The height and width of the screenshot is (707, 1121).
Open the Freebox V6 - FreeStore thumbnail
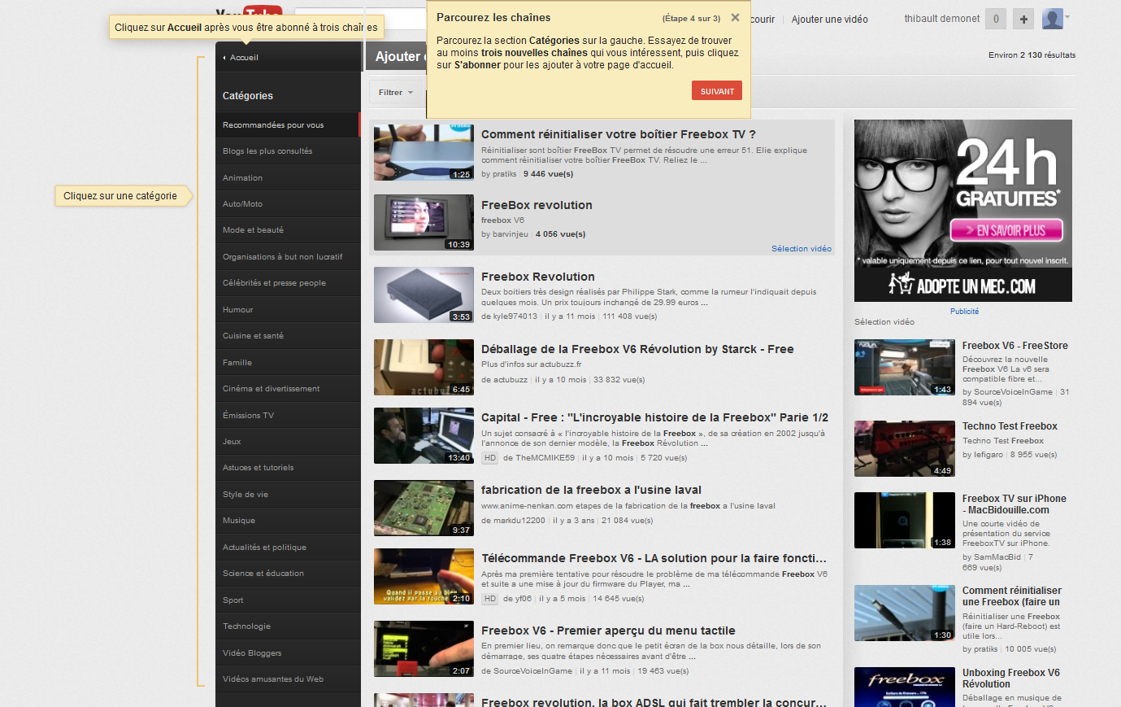[904, 368]
